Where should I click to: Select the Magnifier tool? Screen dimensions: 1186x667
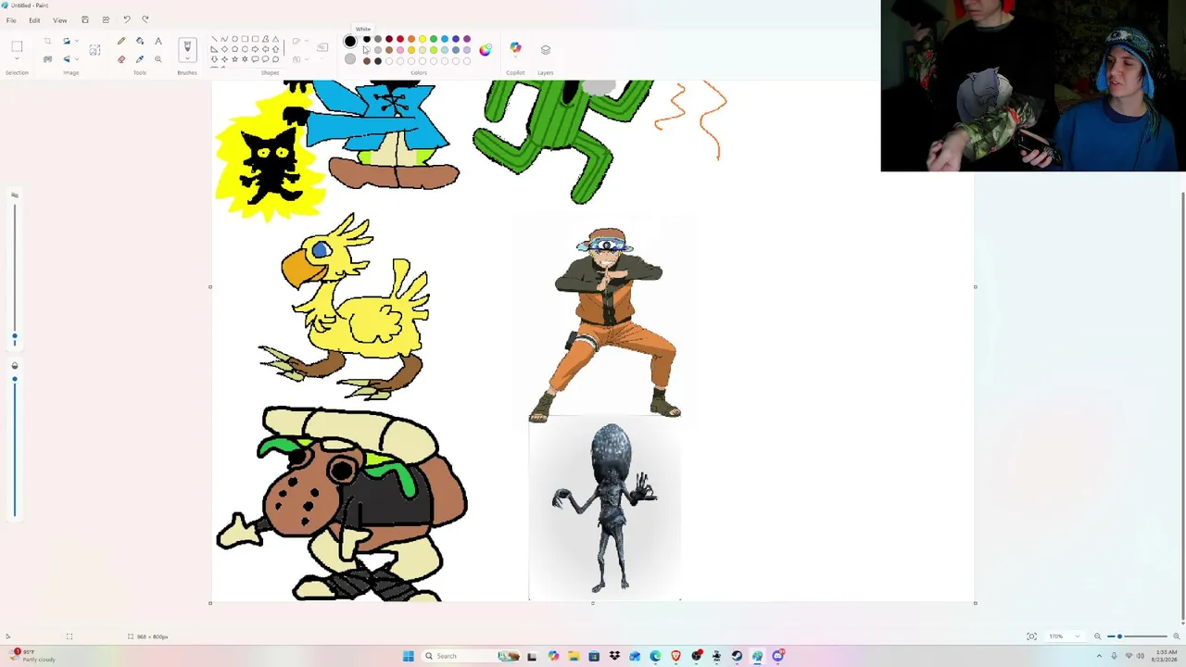tap(158, 59)
